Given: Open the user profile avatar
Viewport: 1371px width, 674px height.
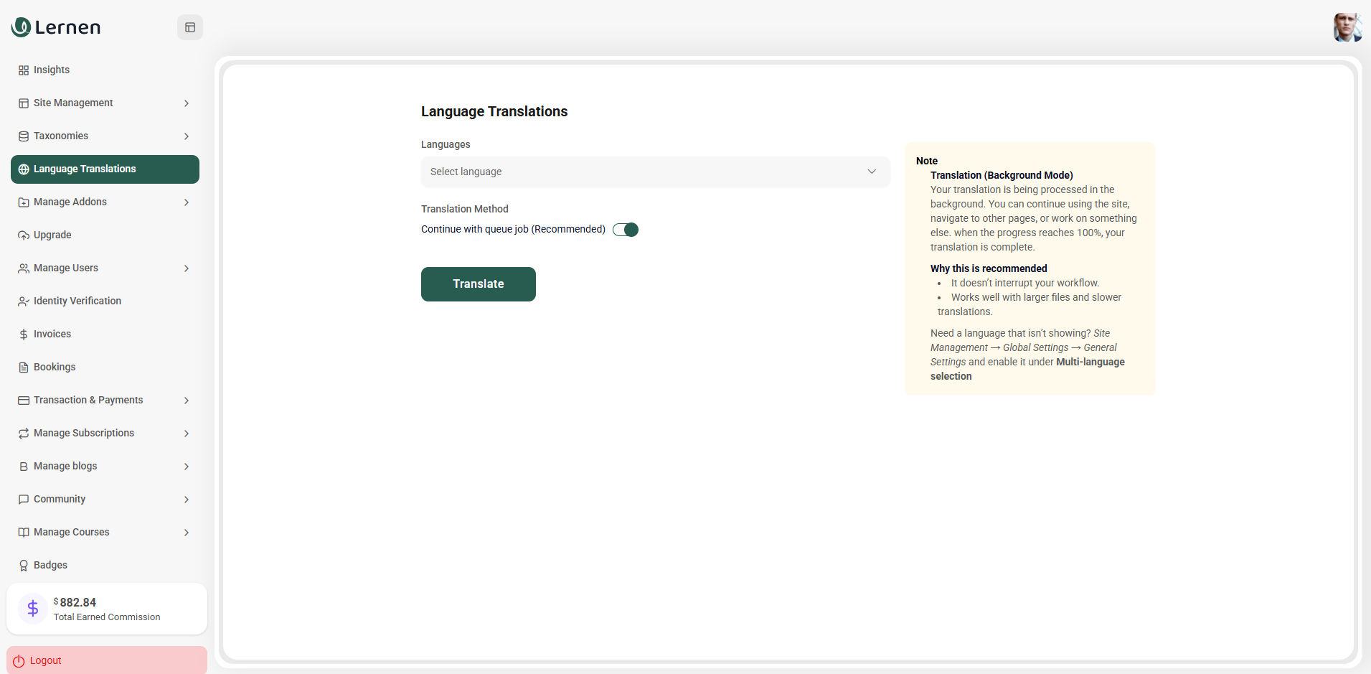Looking at the screenshot, I should coord(1347,27).
